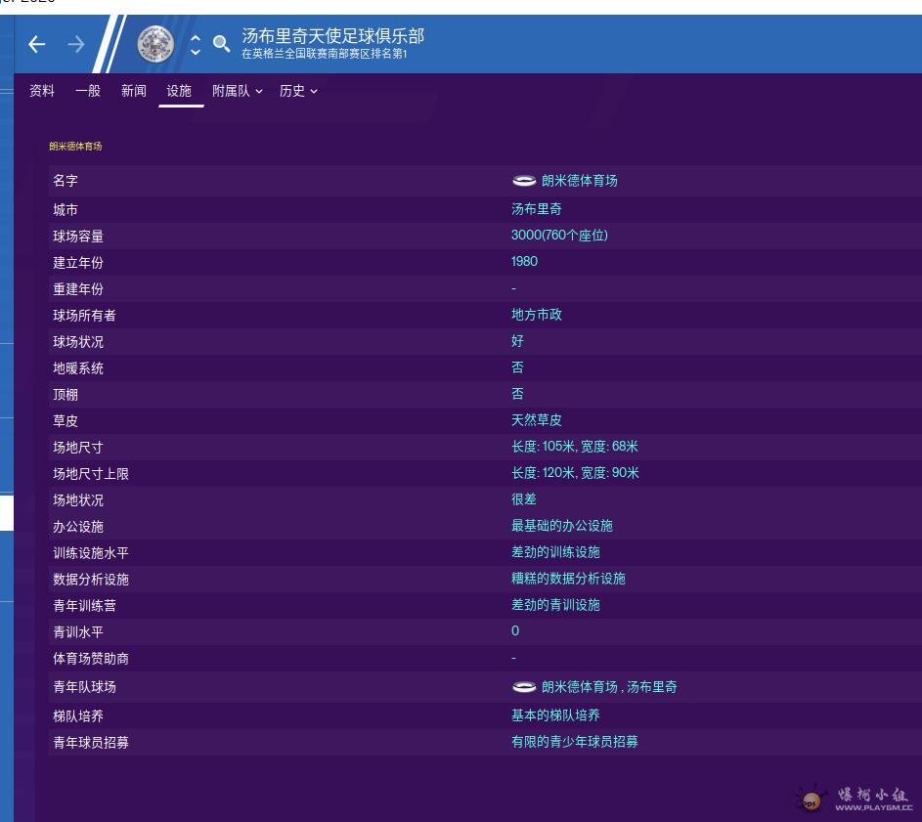Click the 训练设施水平 row label

pos(91,553)
